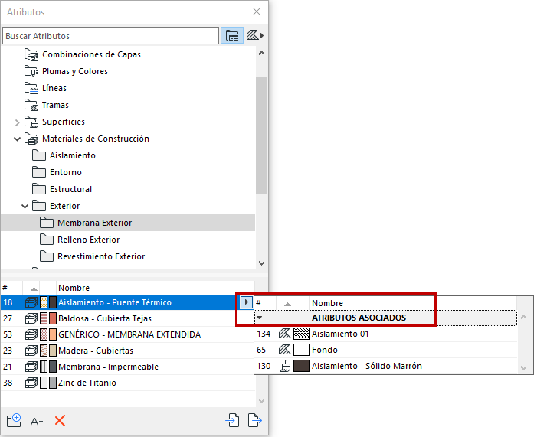Select Aislamiento 01 fill attribute

(x=386, y=334)
